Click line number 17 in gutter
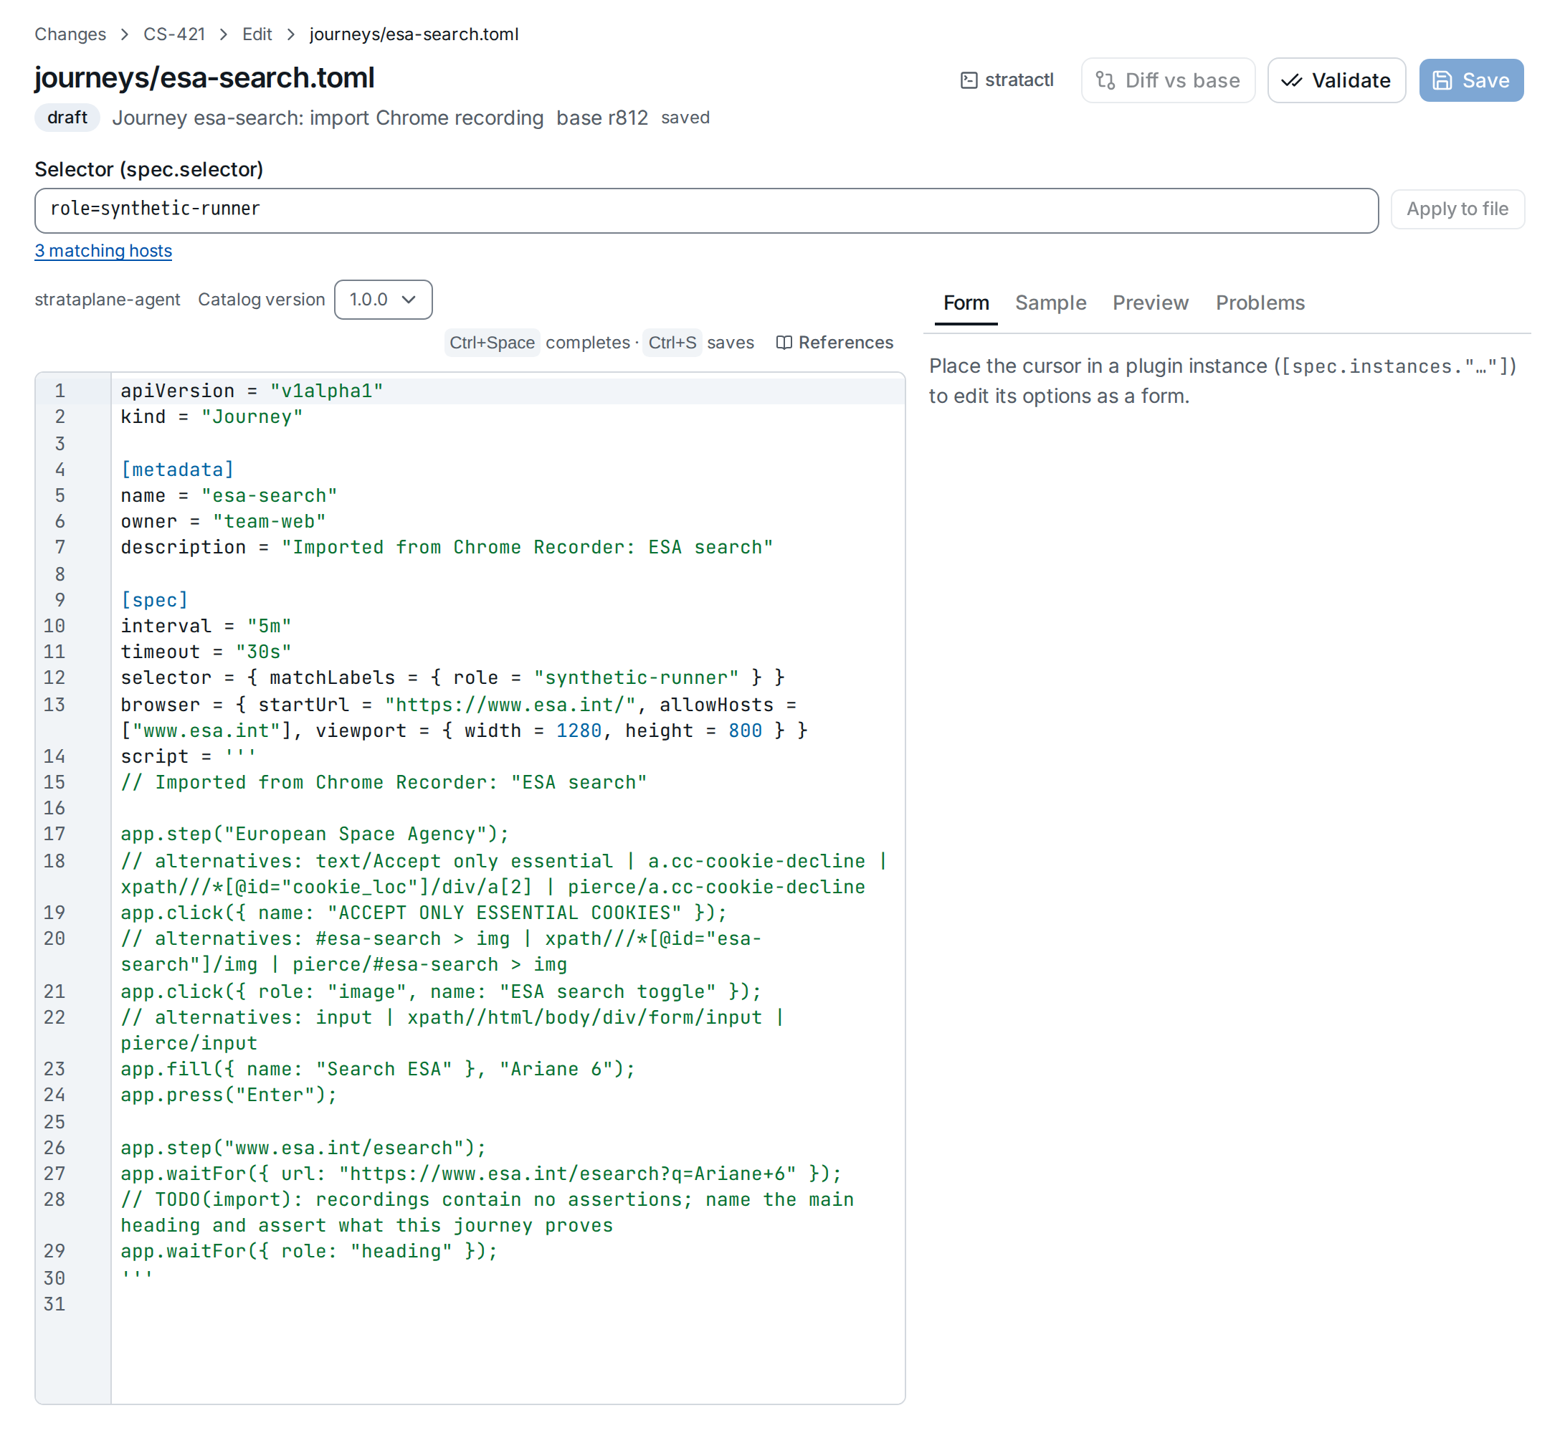Viewport: 1560px width, 1451px height. click(x=54, y=834)
